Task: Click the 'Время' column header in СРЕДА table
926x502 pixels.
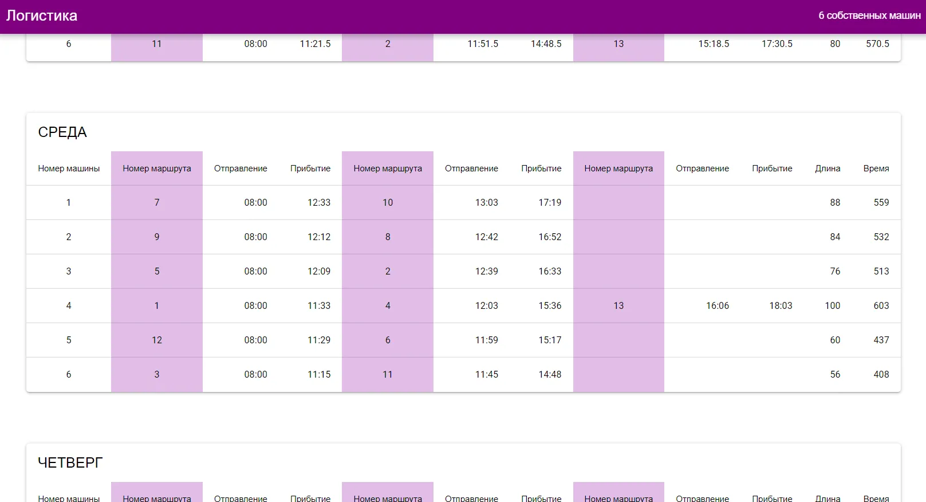Action: point(876,168)
